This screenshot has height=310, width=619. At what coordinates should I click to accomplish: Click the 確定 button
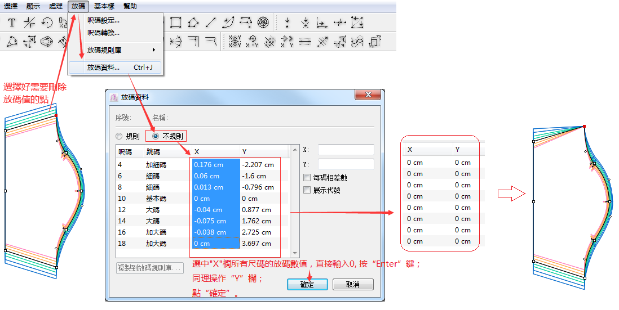point(307,285)
